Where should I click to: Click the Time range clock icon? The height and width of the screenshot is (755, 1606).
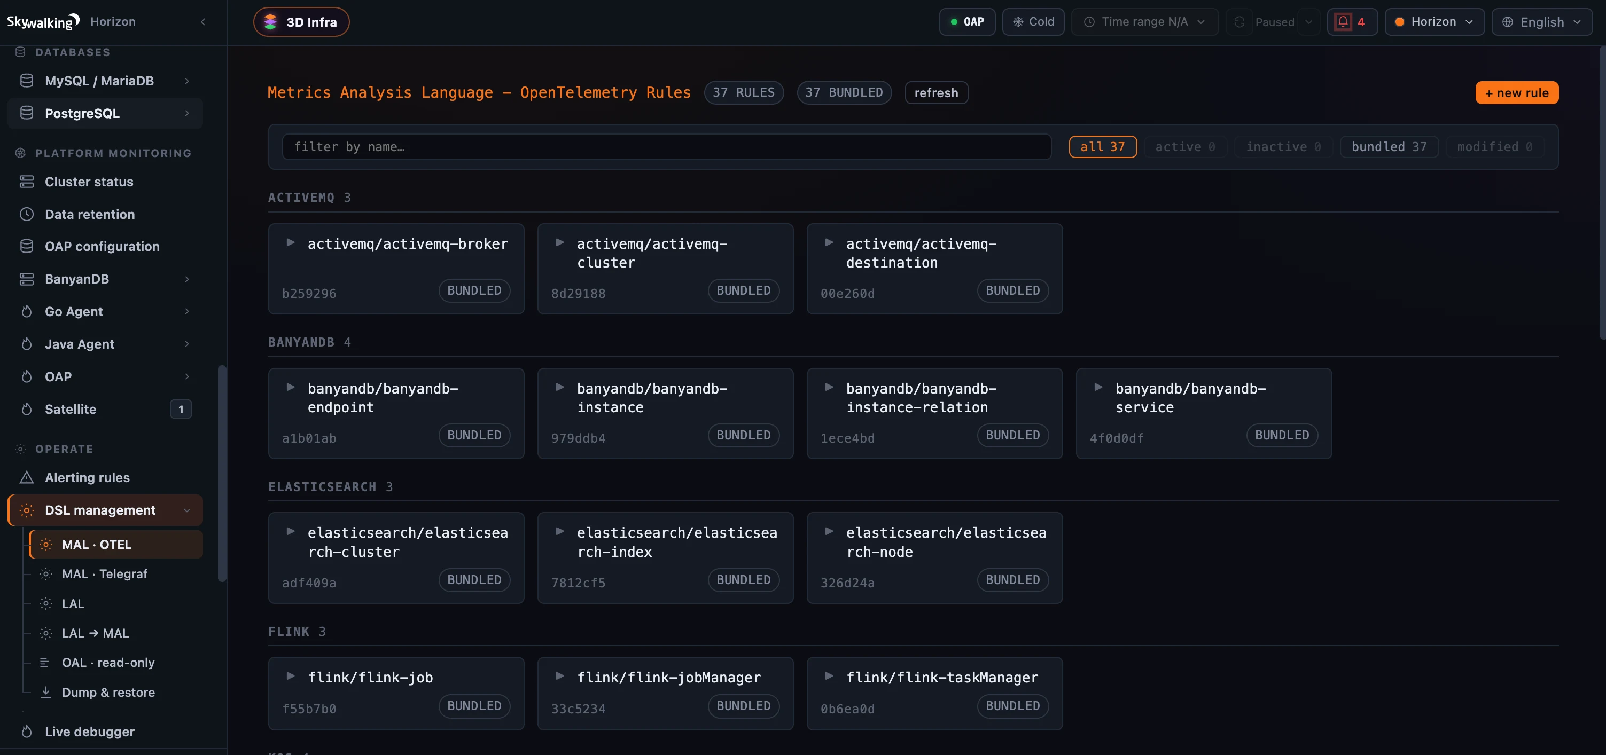coord(1089,22)
